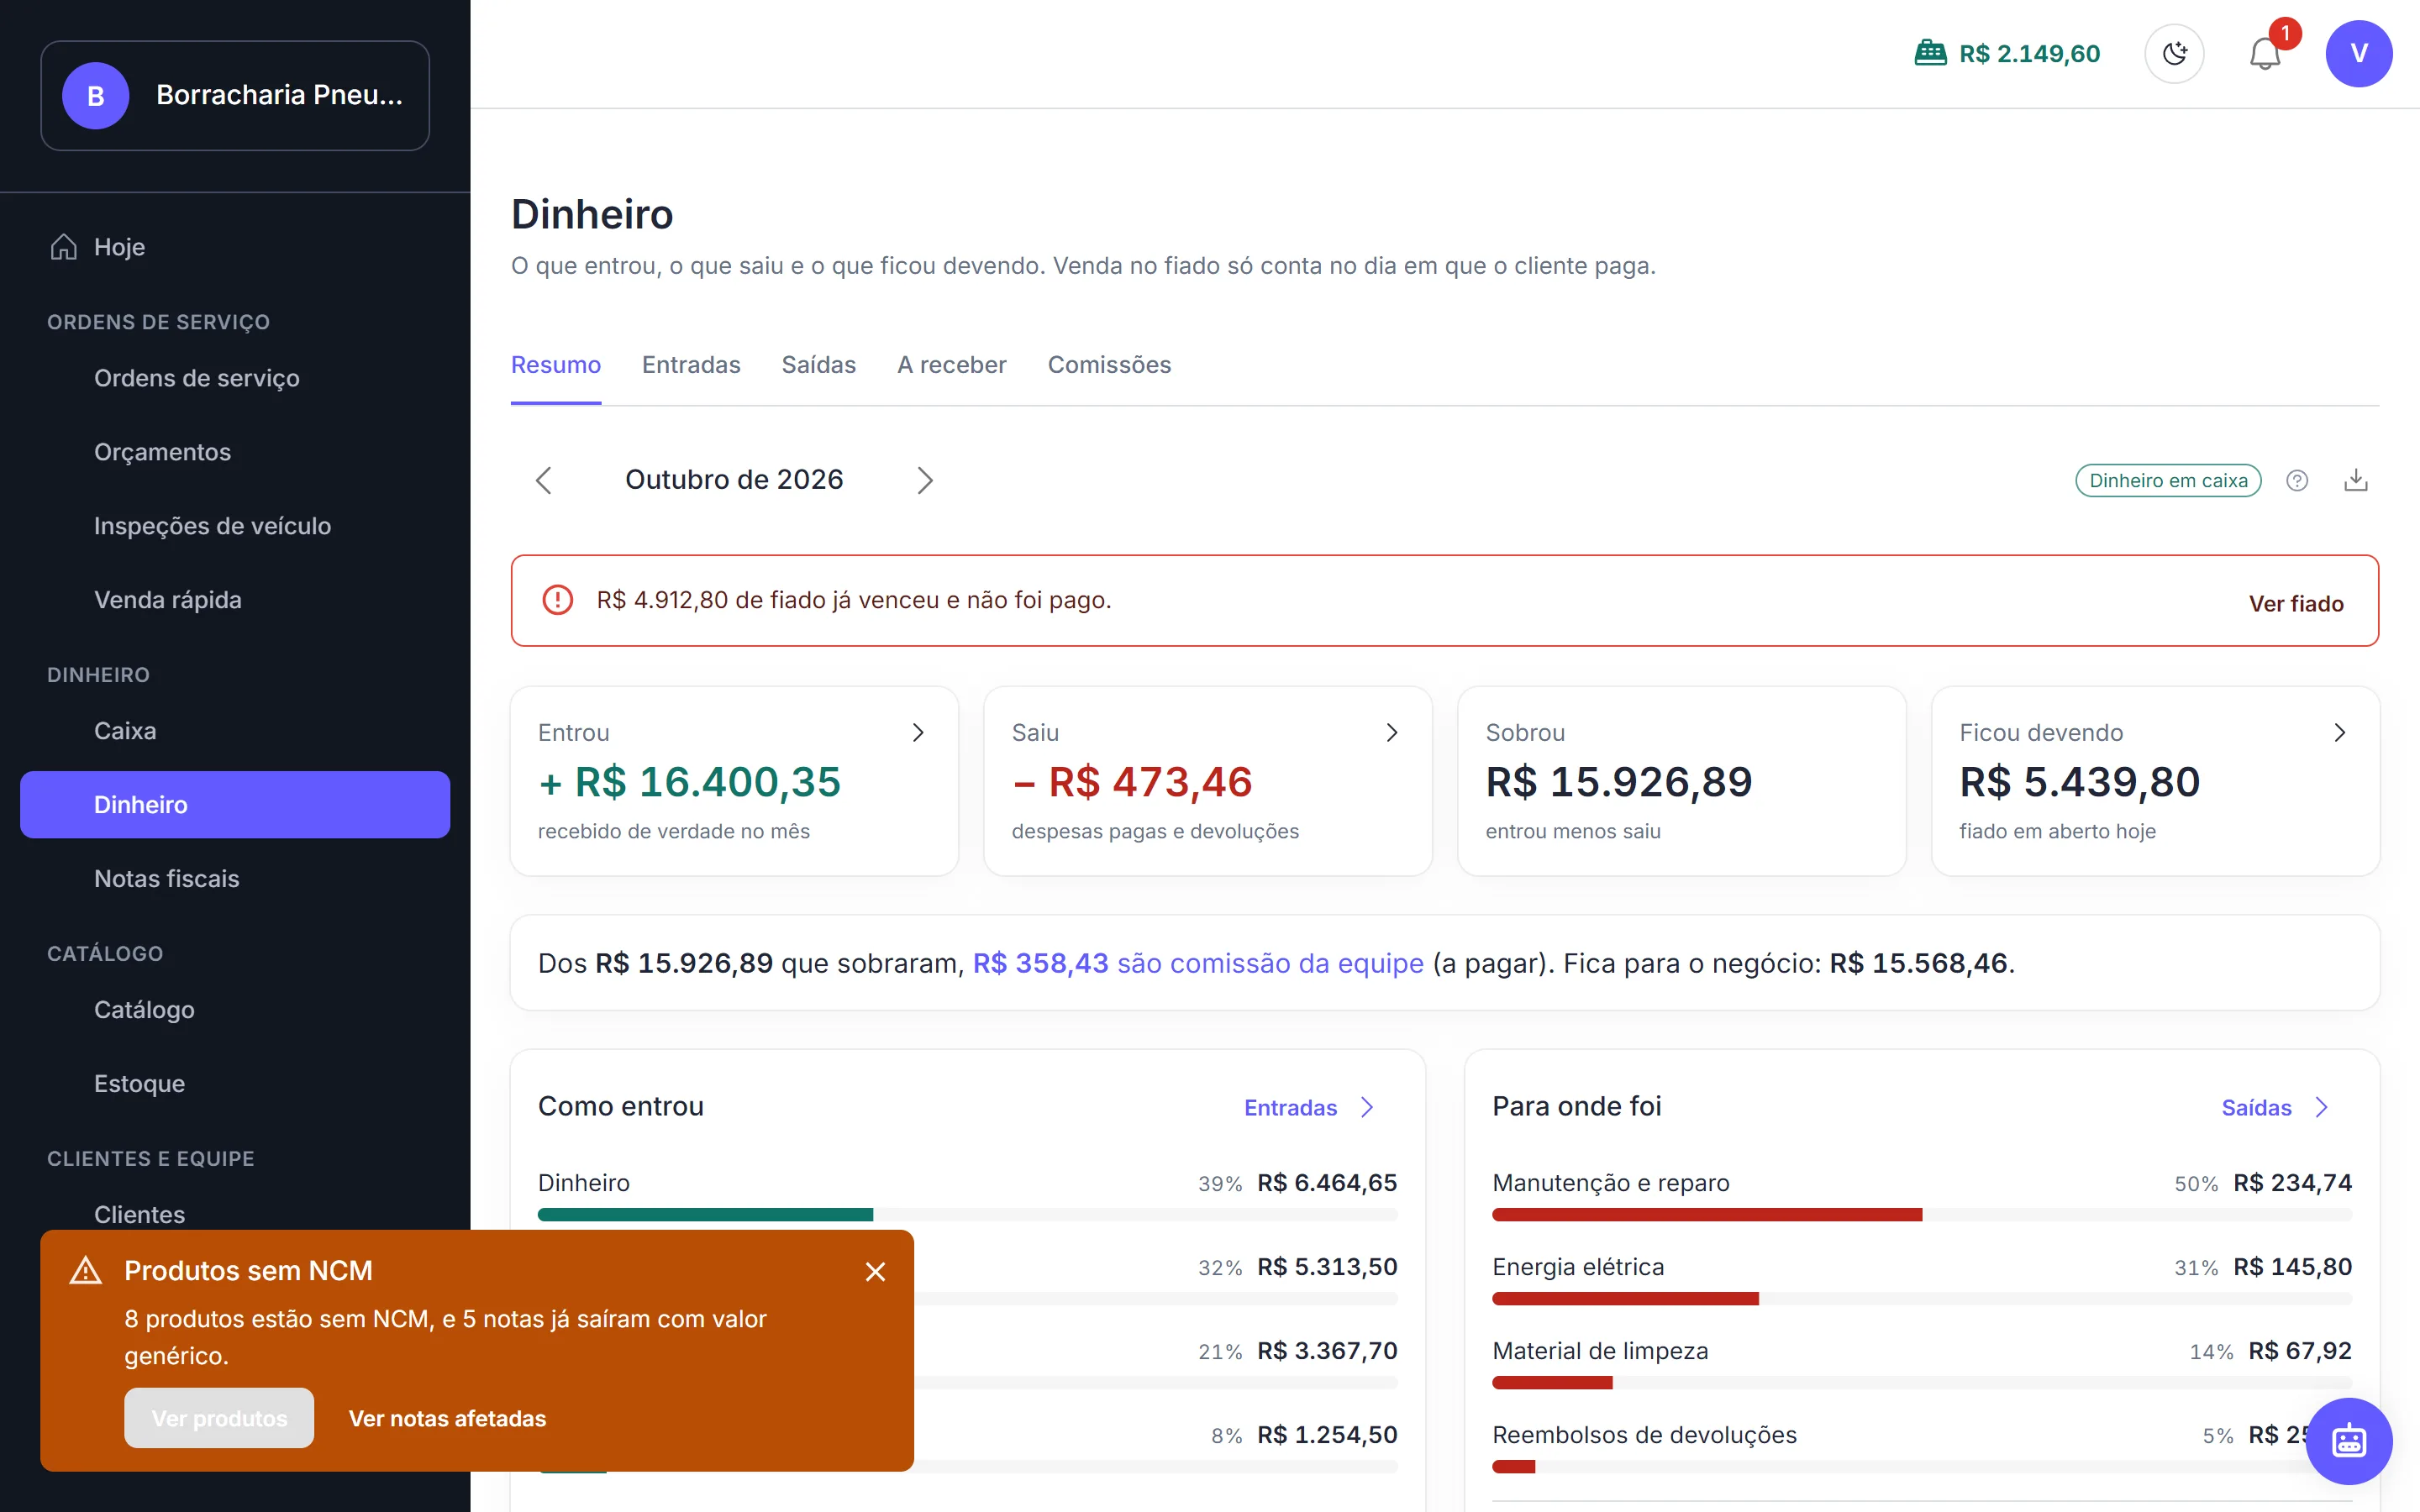Open Ficou devendo card chevron
The height and width of the screenshot is (1512, 2420).
[2340, 733]
